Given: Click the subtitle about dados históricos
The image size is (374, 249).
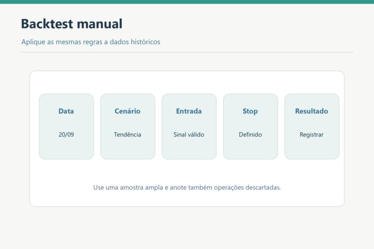Looking at the screenshot, I should [x=91, y=42].
